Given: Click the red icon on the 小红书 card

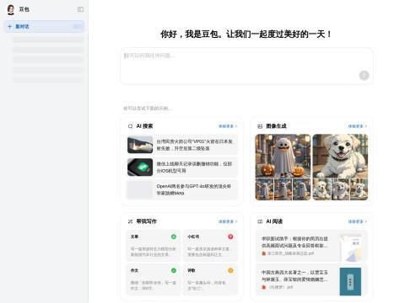Looking at the screenshot, I should click(x=230, y=237).
